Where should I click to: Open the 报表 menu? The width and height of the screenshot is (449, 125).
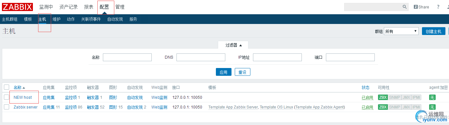[89, 7]
